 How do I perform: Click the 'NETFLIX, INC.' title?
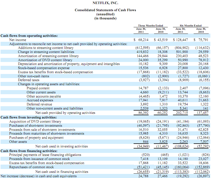(105, 3)
